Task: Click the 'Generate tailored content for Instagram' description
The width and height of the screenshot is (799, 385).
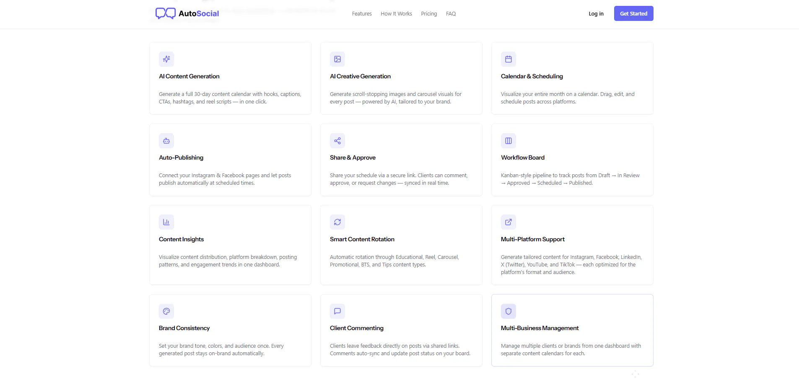Action: 571,265
